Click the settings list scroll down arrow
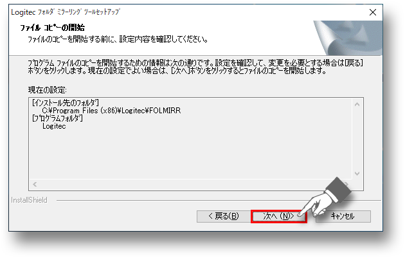This screenshot has width=405, height=258. pos(357,174)
